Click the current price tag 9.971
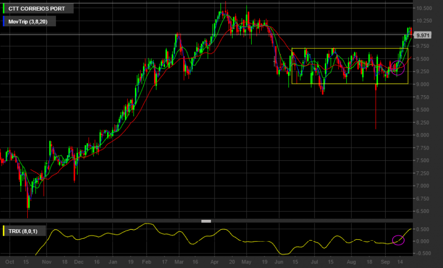The height and width of the screenshot is (268, 443). 423,35
